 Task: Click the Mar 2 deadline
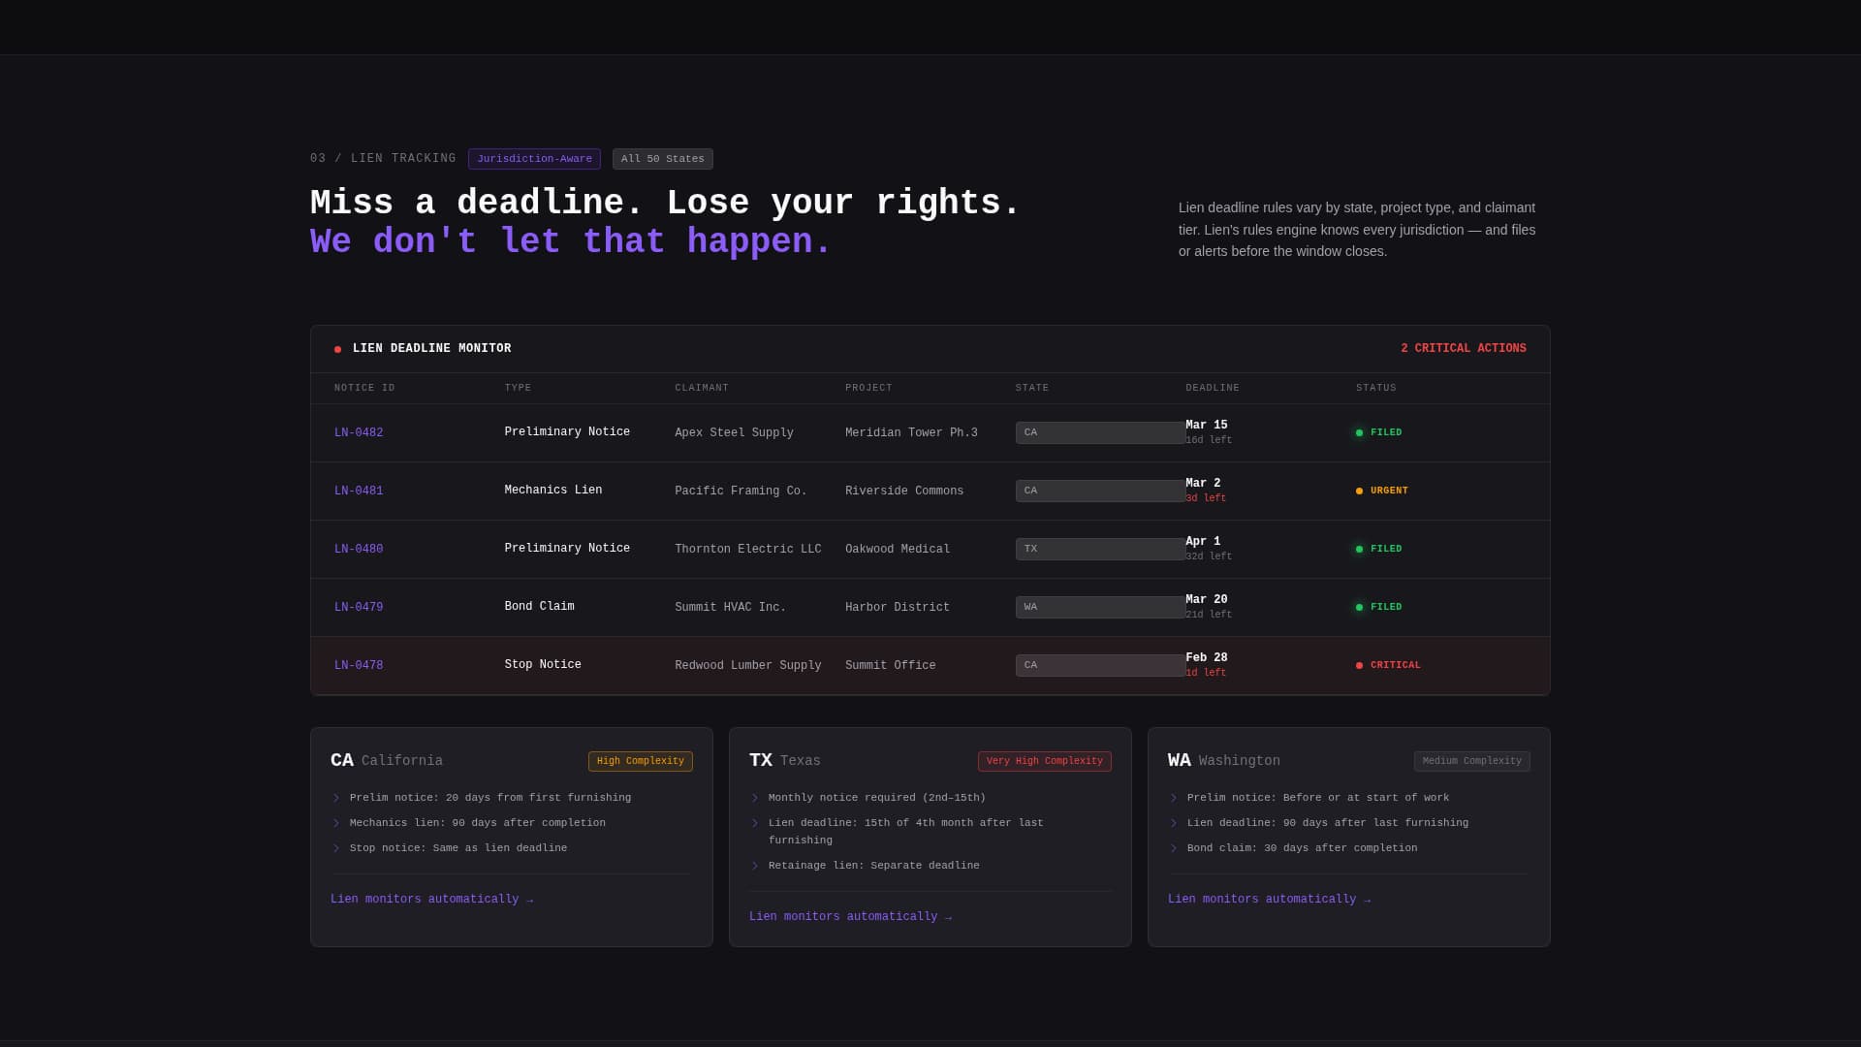[x=1203, y=484]
